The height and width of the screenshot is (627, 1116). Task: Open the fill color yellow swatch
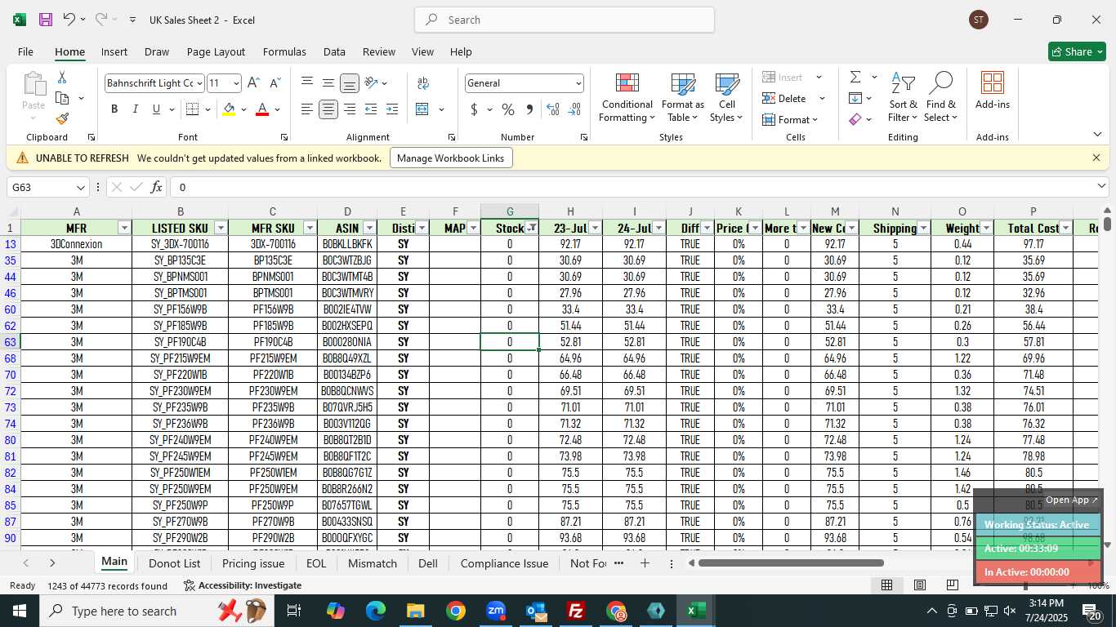(x=230, y=109)
